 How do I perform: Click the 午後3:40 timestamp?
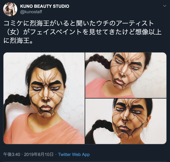tap(12, 154)
